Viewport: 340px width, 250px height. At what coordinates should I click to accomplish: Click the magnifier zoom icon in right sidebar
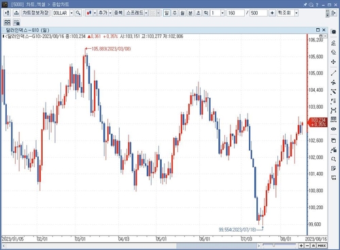(x=333, y=159)
